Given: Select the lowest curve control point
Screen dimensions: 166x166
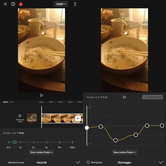Looking at the screenshot, I should point(115,140).
